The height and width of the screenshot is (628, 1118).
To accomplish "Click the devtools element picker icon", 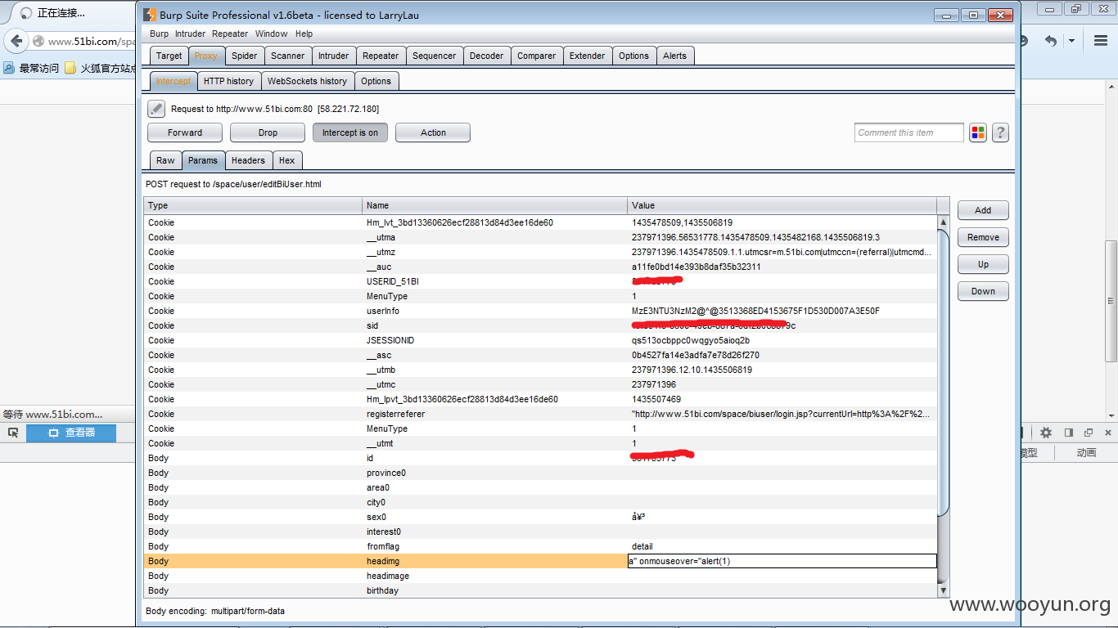I will [13, 433].
